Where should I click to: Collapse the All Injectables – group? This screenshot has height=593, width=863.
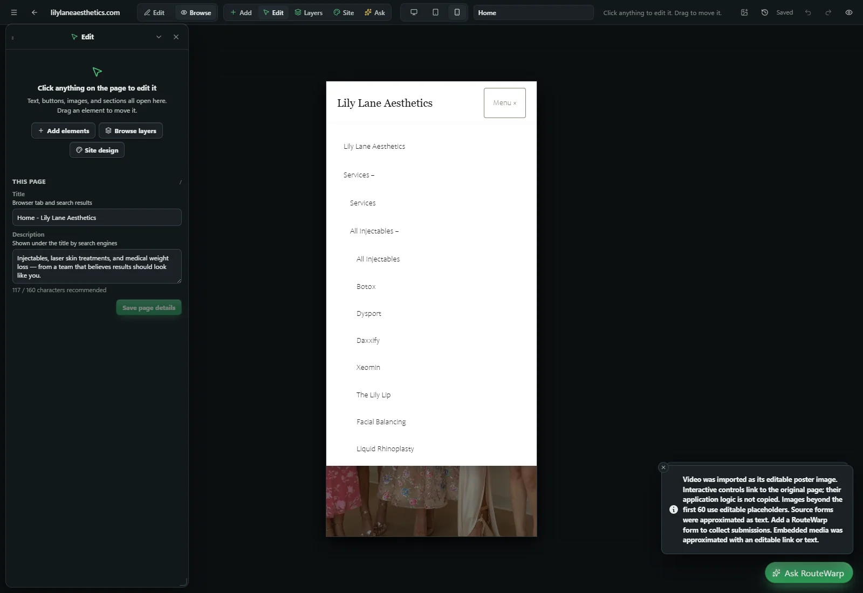(x=374, y=231)
